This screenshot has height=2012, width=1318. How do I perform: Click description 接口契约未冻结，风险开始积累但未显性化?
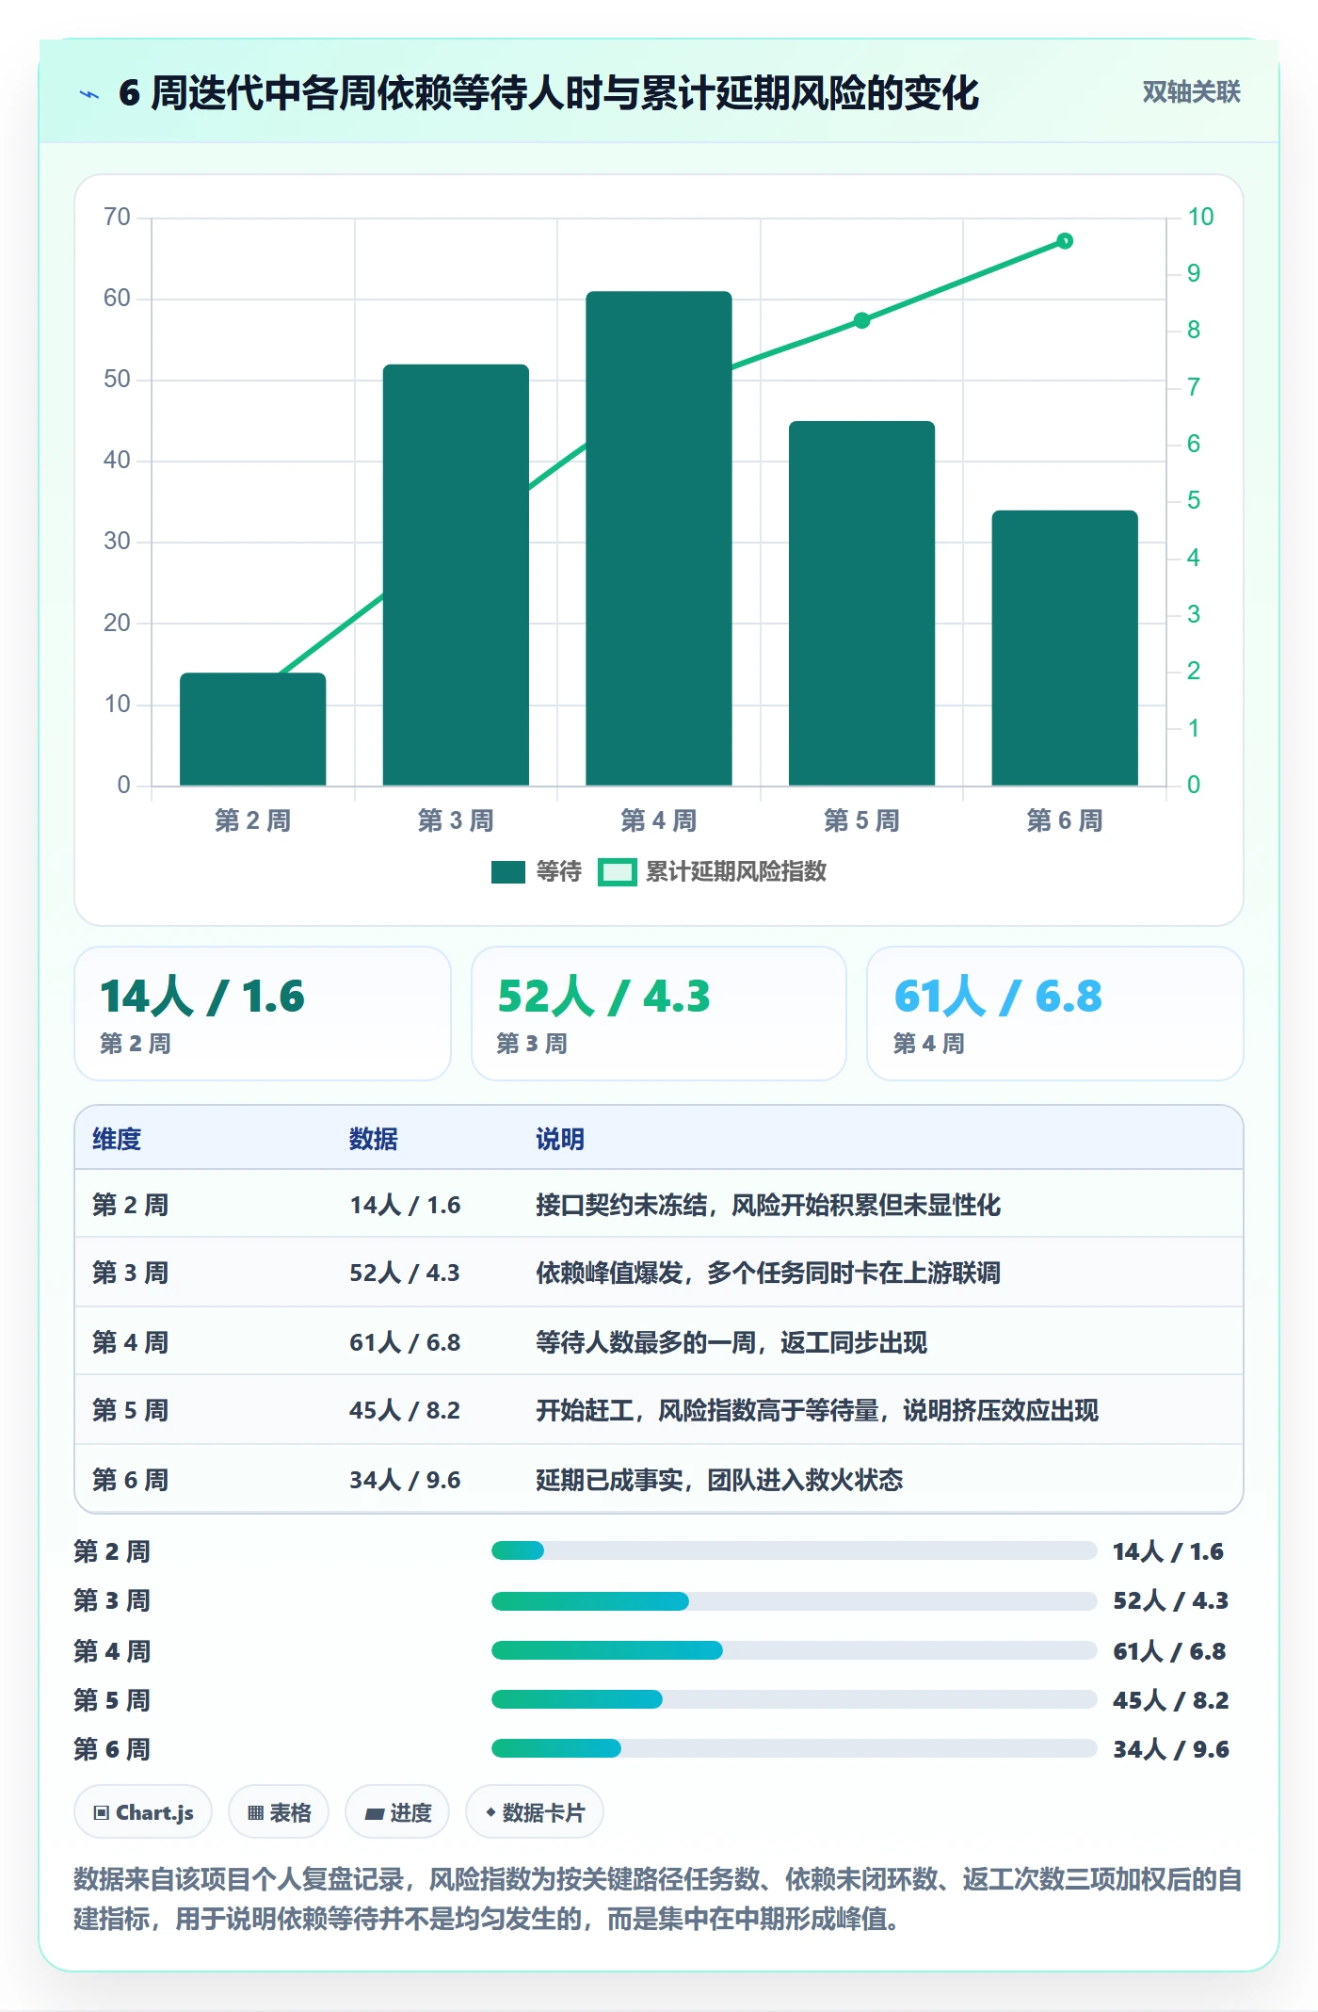coord(768,1205)
